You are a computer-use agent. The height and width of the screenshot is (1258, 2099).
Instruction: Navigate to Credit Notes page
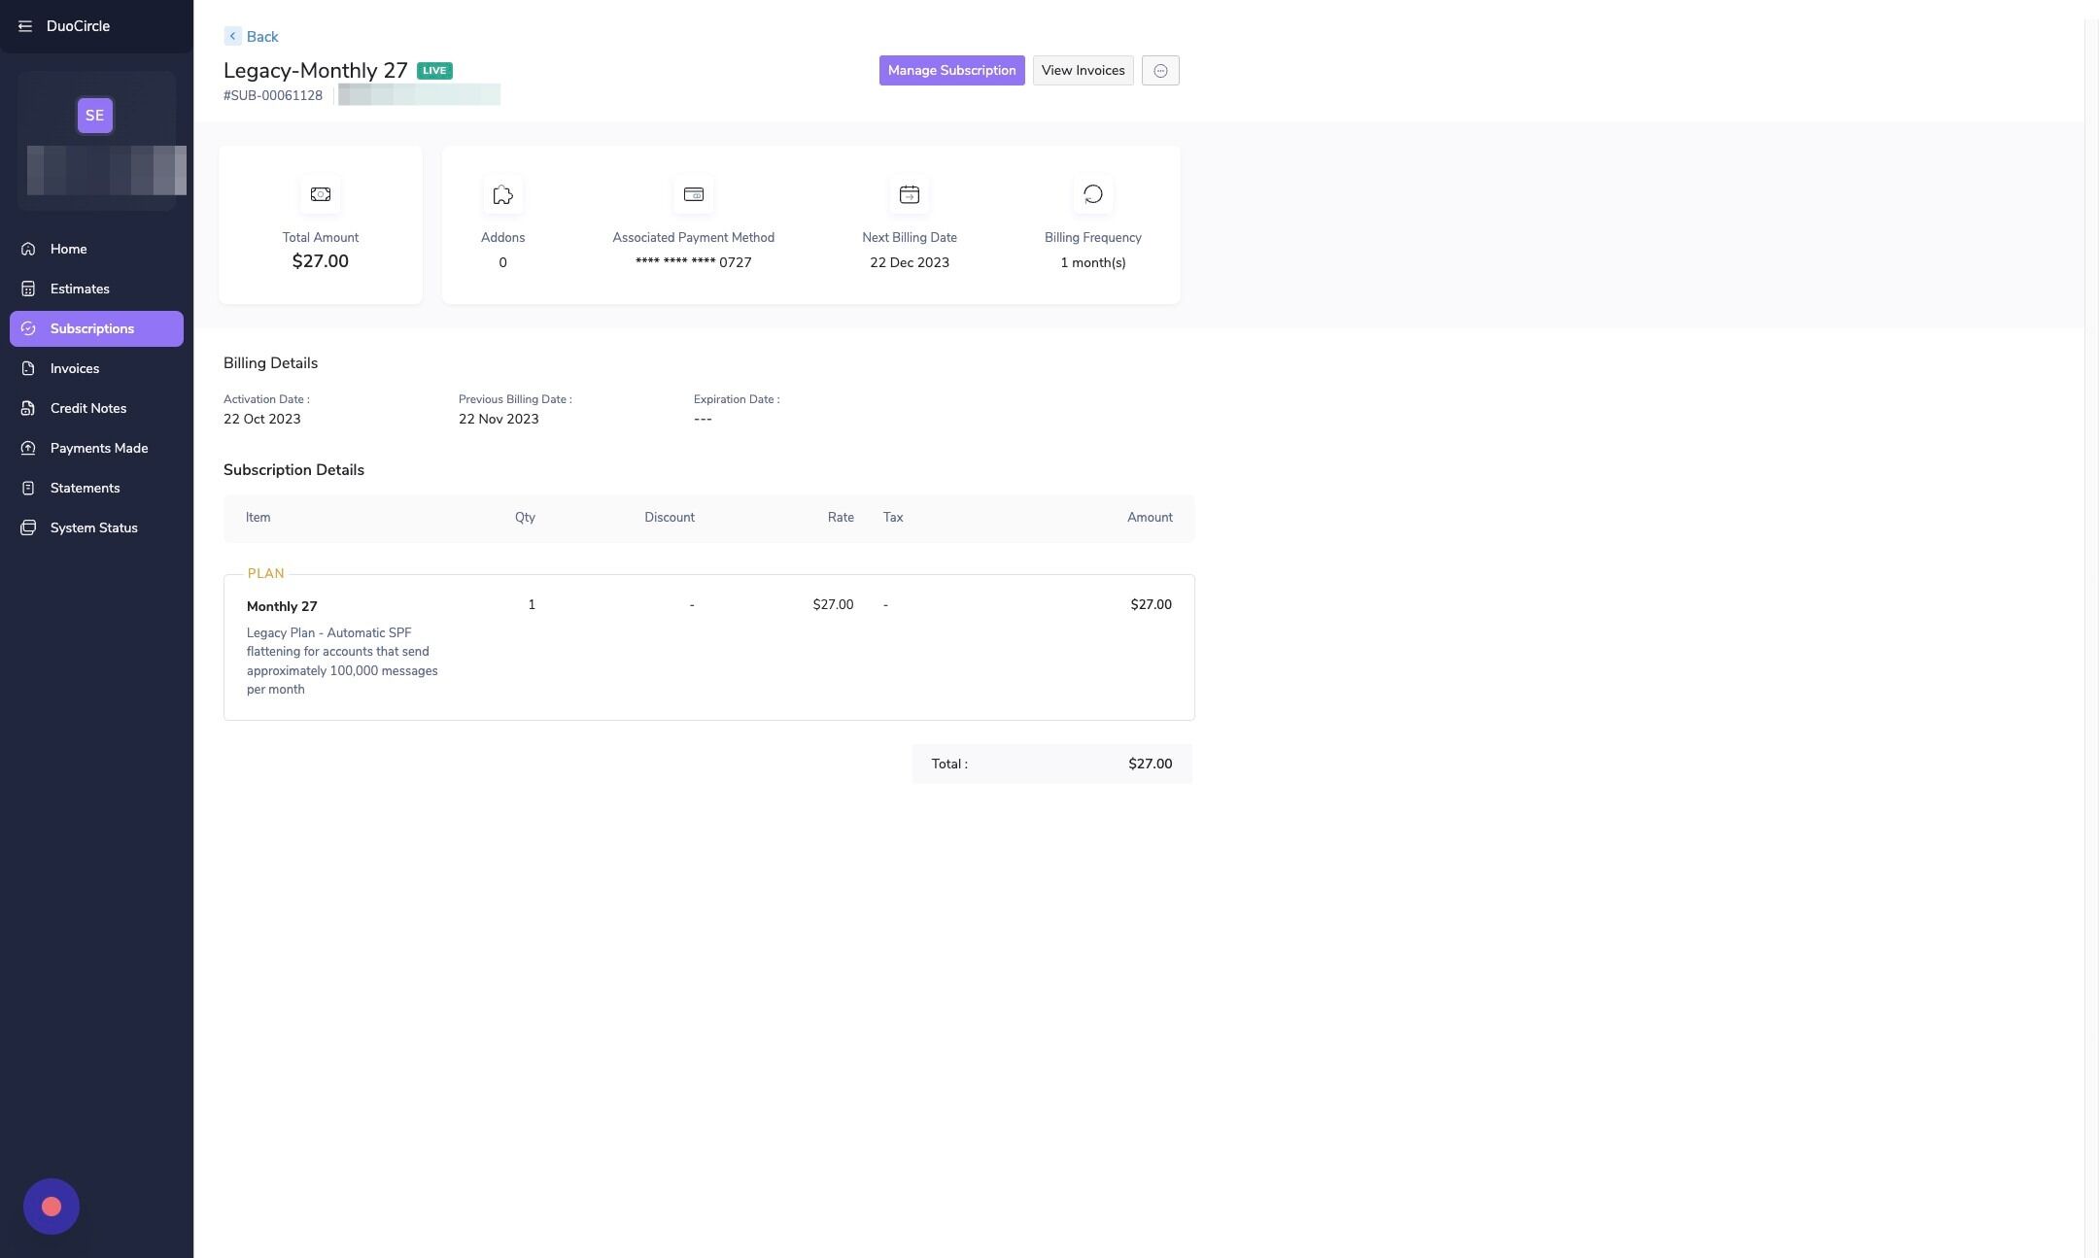(x=88, y=408)
